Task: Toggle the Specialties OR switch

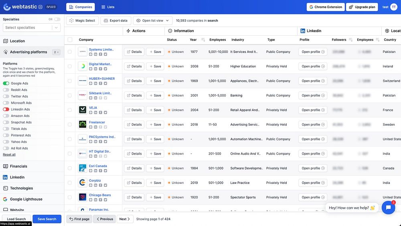Action: tap(57, 19)
